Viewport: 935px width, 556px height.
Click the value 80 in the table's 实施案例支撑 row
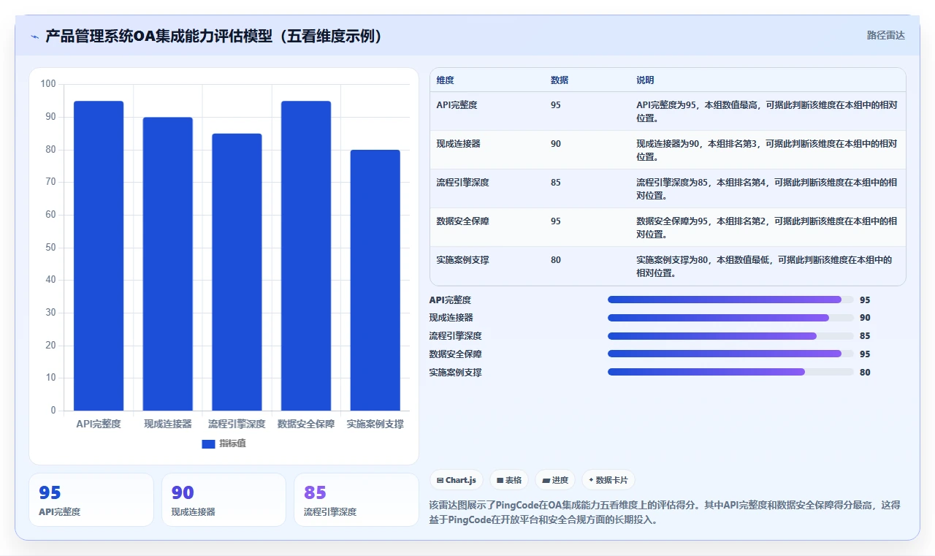point(556,260)
